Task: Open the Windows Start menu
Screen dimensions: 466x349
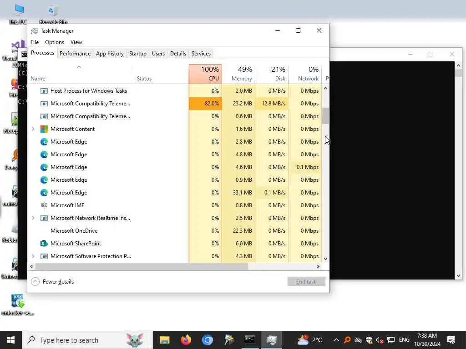Action: (x=11, y=340)
